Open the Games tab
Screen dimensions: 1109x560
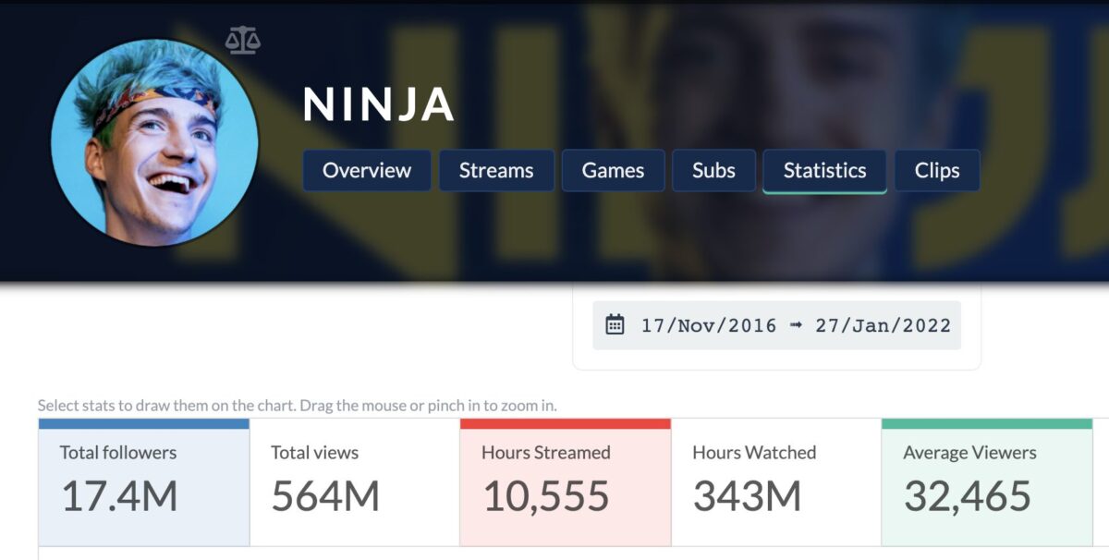click(x=613, y=171)
